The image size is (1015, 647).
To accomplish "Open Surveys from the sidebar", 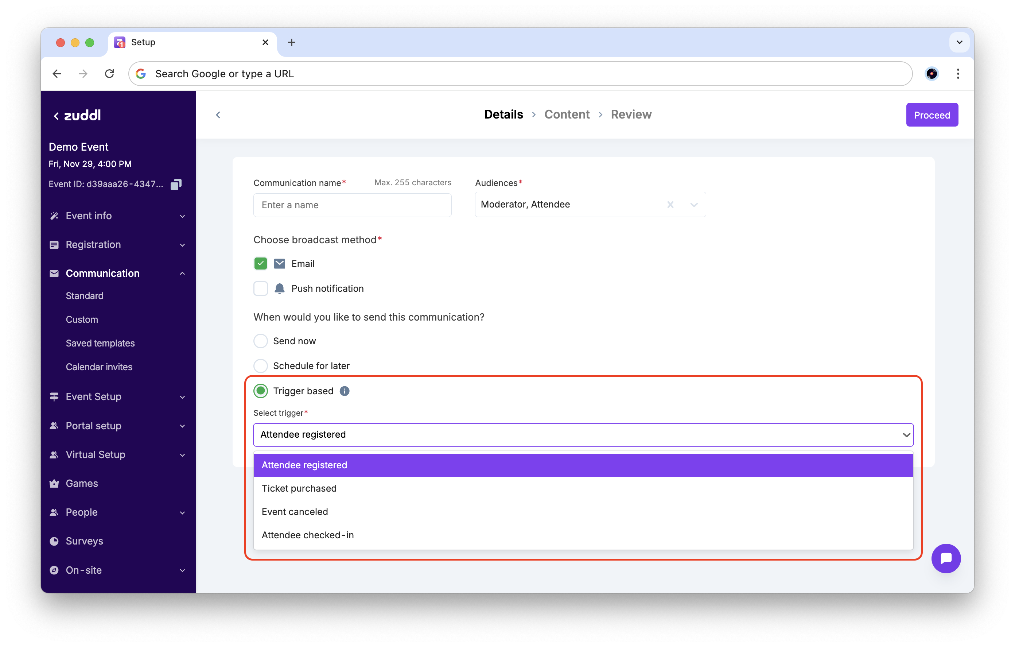I will [84, 541].
